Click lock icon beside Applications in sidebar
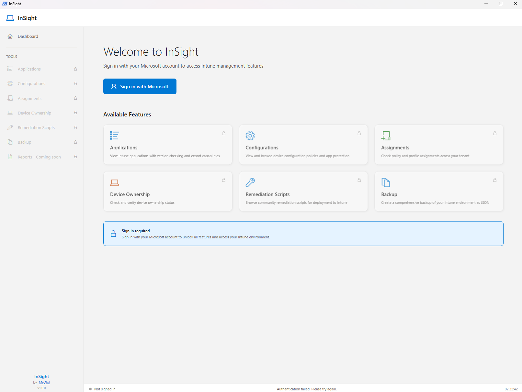The width and height of the screenshot is (522, 392). pyautogui.click(x=75, y=69)
